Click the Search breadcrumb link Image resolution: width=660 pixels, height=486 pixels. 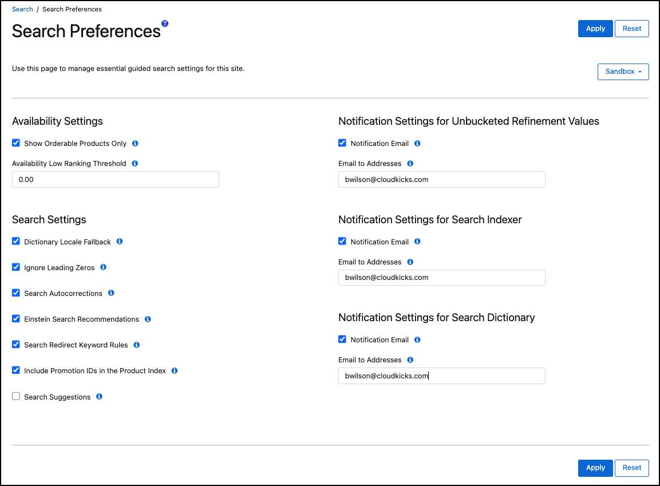[x=22, y=9]
